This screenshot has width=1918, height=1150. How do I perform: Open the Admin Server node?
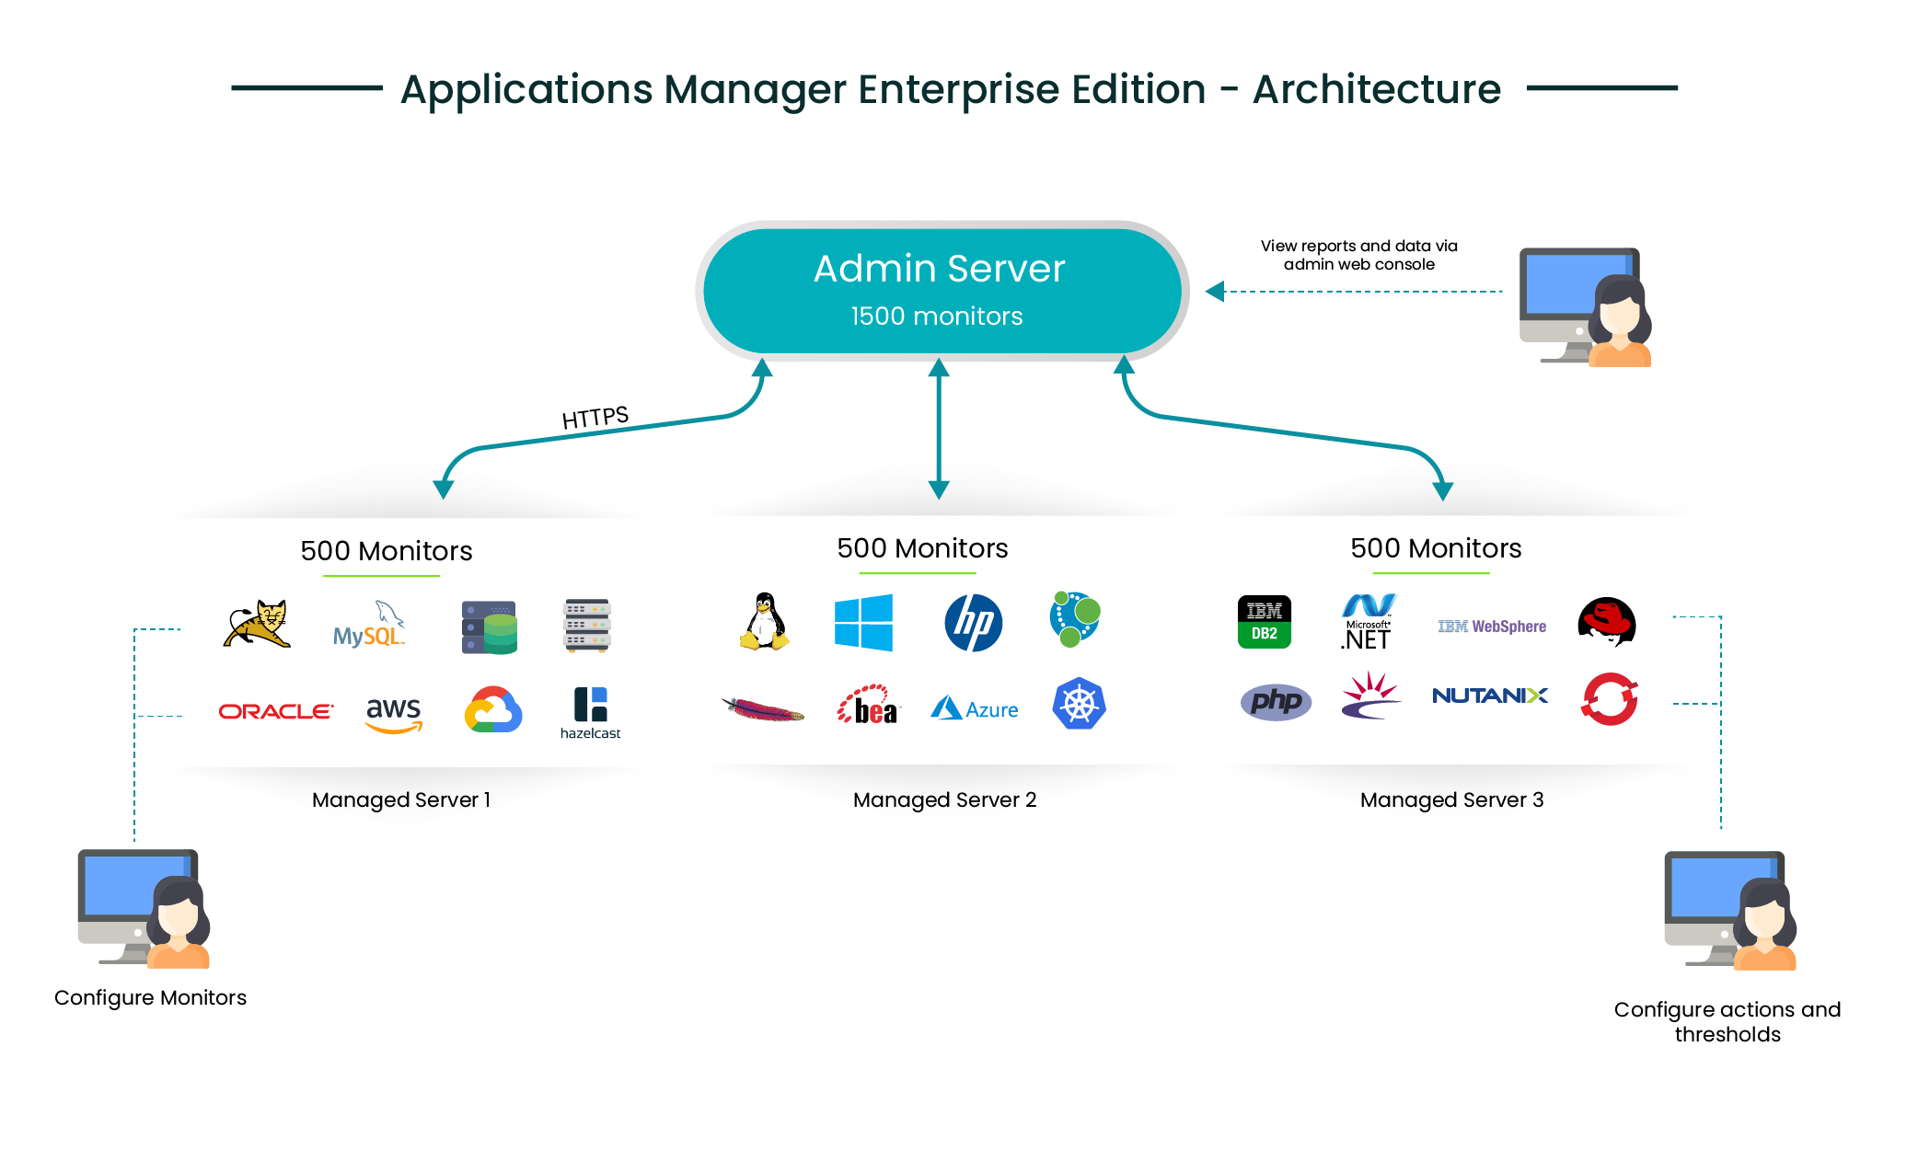coord(939,290)
